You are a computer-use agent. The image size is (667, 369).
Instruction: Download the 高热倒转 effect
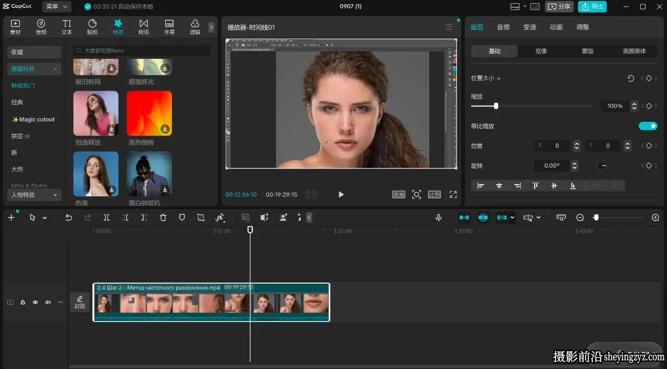click(165, 129)
